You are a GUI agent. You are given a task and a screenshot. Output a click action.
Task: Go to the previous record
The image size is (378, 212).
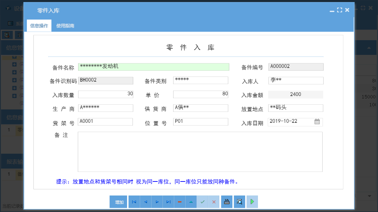(145, 202)
